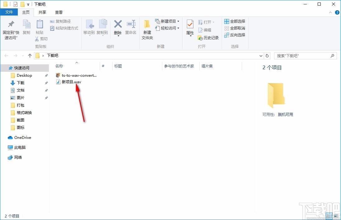Click the quick access toolbar properties icon
Screen dimensions: 341x220
pyautogui.click(x=16, y=4)
